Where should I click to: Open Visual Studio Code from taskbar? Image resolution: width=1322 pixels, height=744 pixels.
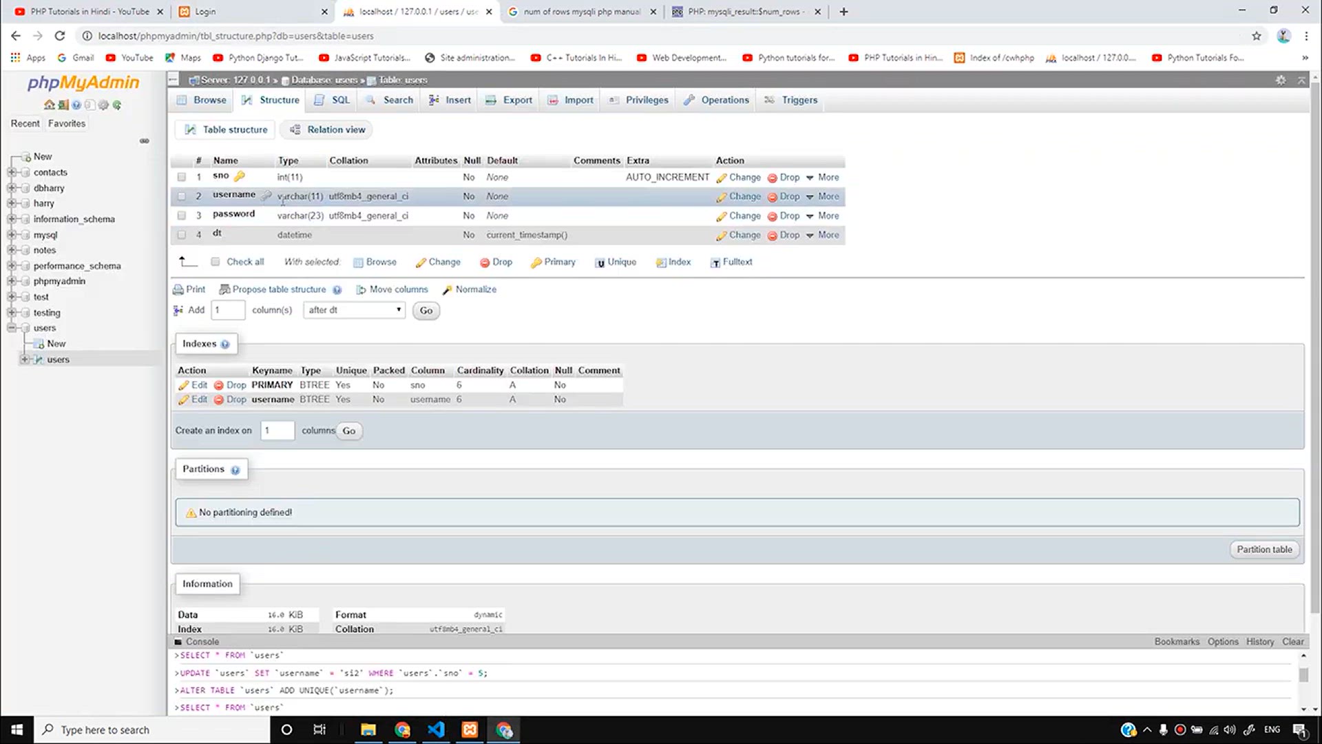436,730
